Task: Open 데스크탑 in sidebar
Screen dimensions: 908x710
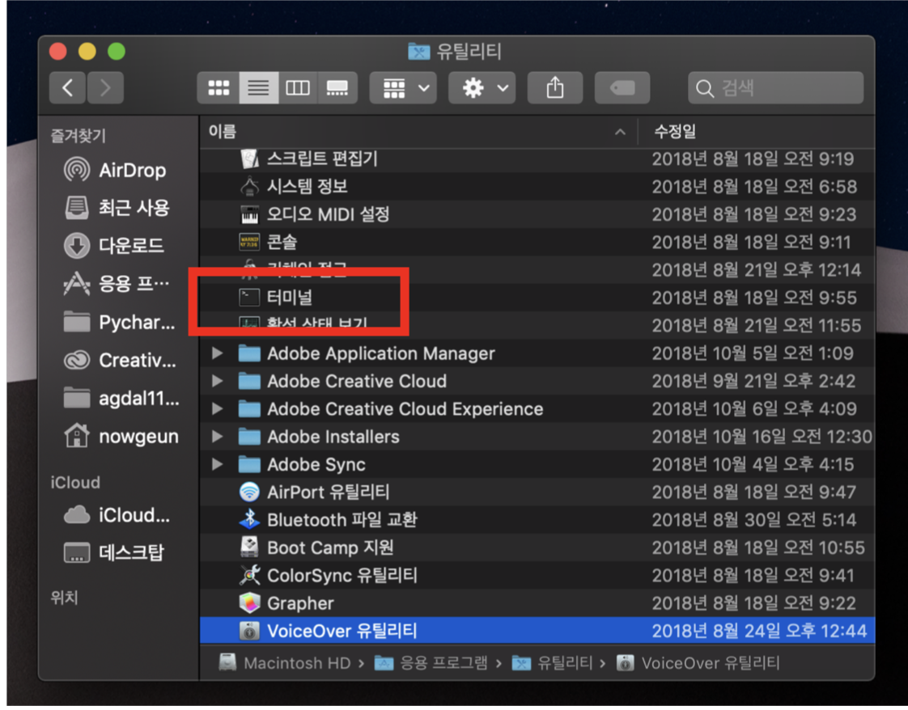Action: pyautogui.click(x=115, y=552)
